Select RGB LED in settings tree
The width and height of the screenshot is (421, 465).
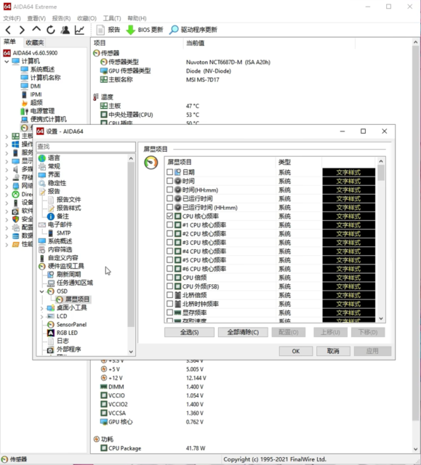(67, 333)
